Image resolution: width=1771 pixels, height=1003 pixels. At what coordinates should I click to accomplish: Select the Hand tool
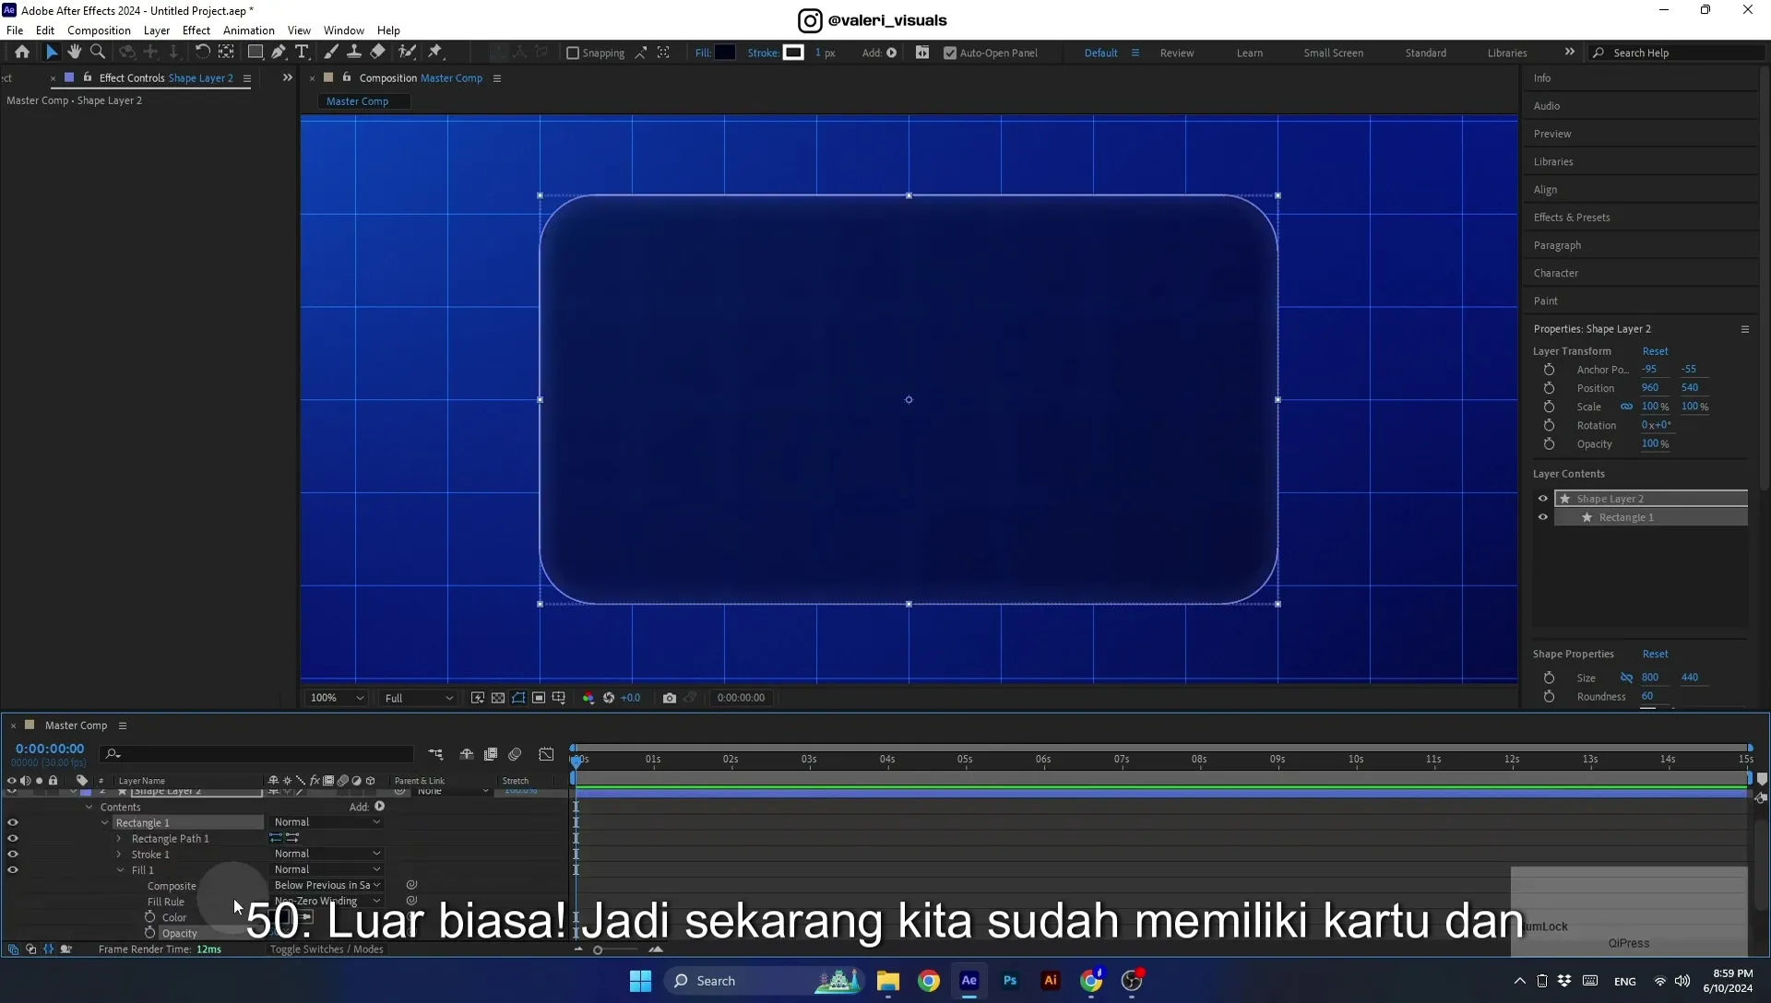75,53
